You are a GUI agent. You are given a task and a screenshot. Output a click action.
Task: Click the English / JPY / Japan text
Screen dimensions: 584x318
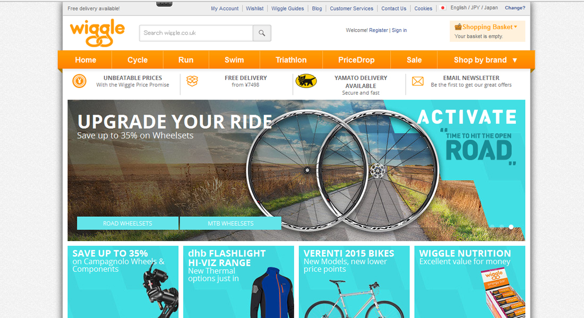pos(474,8)
